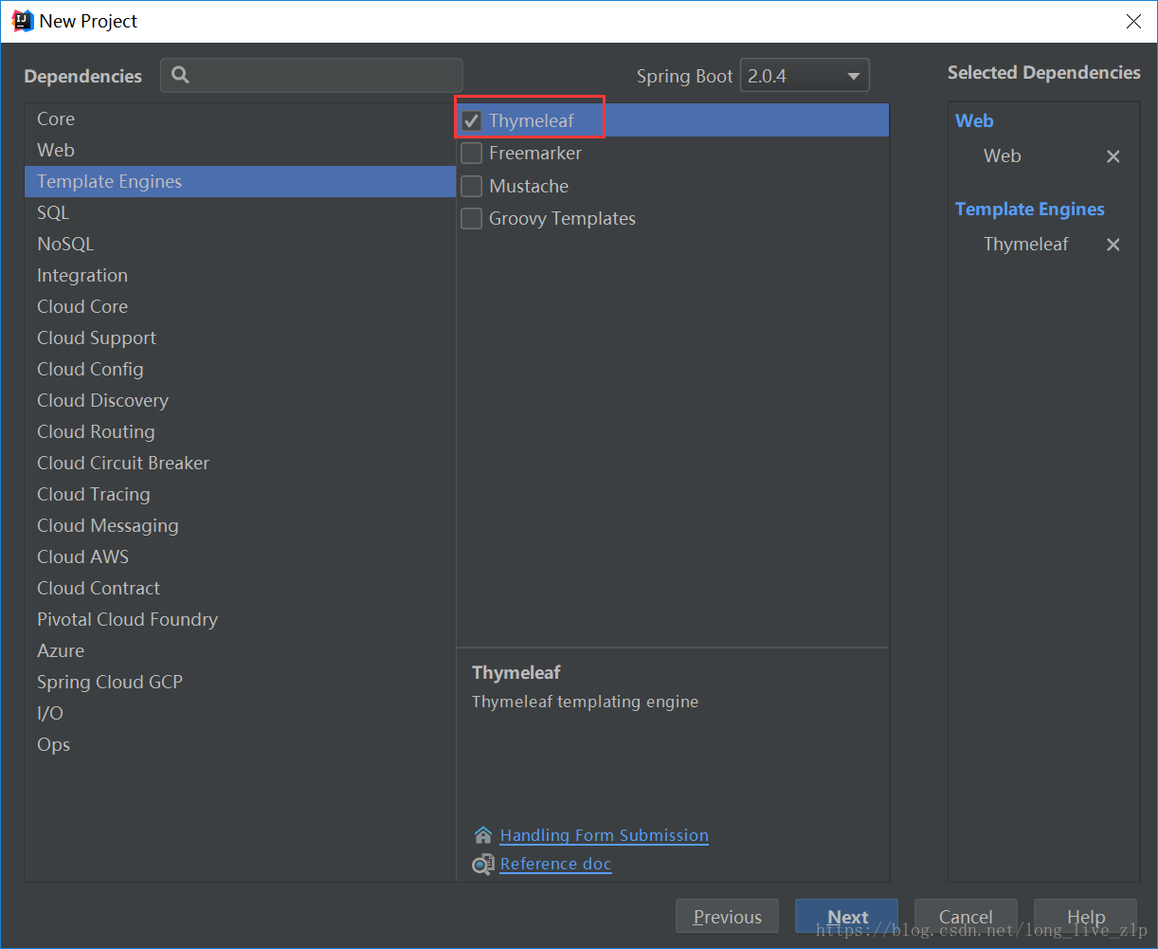Enable the Freemarker checkbox
This screenshot has width=1158, height=949.
pyautogui.click(x=471, y=153)
